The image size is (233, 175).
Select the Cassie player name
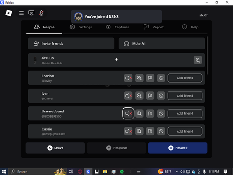[47, 129]
